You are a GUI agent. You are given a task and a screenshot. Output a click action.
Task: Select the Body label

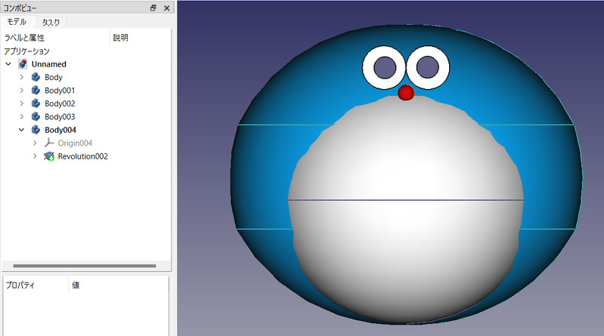[x=54, y=77]
